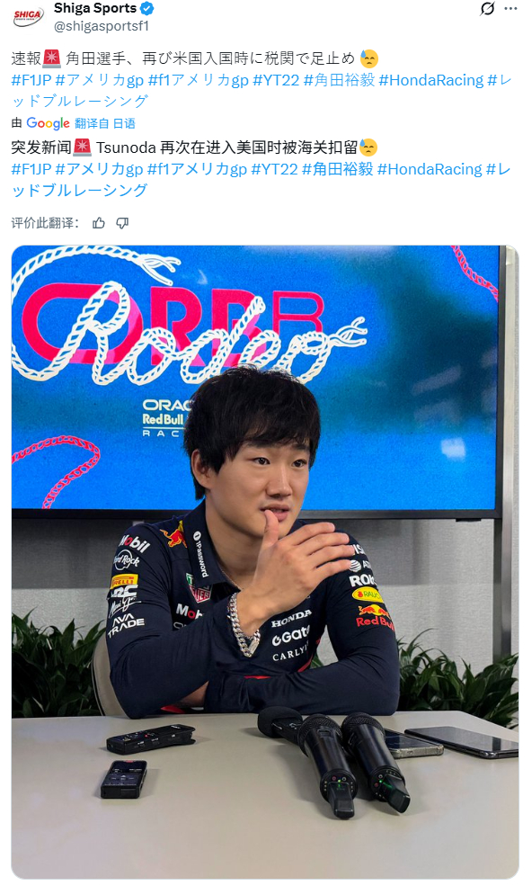532x894 pixels.
Task: Open the original #HondaRacing hashtag
Action: [x=431, y=80]
